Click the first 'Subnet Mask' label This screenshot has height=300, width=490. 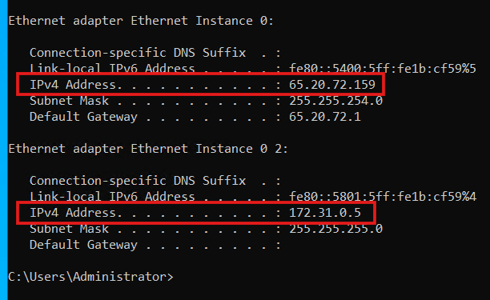click(x=69, y=101)
